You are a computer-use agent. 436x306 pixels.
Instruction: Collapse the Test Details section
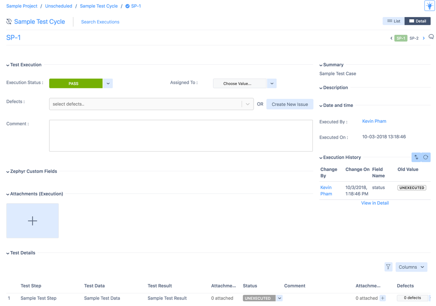tap(8, 254)
